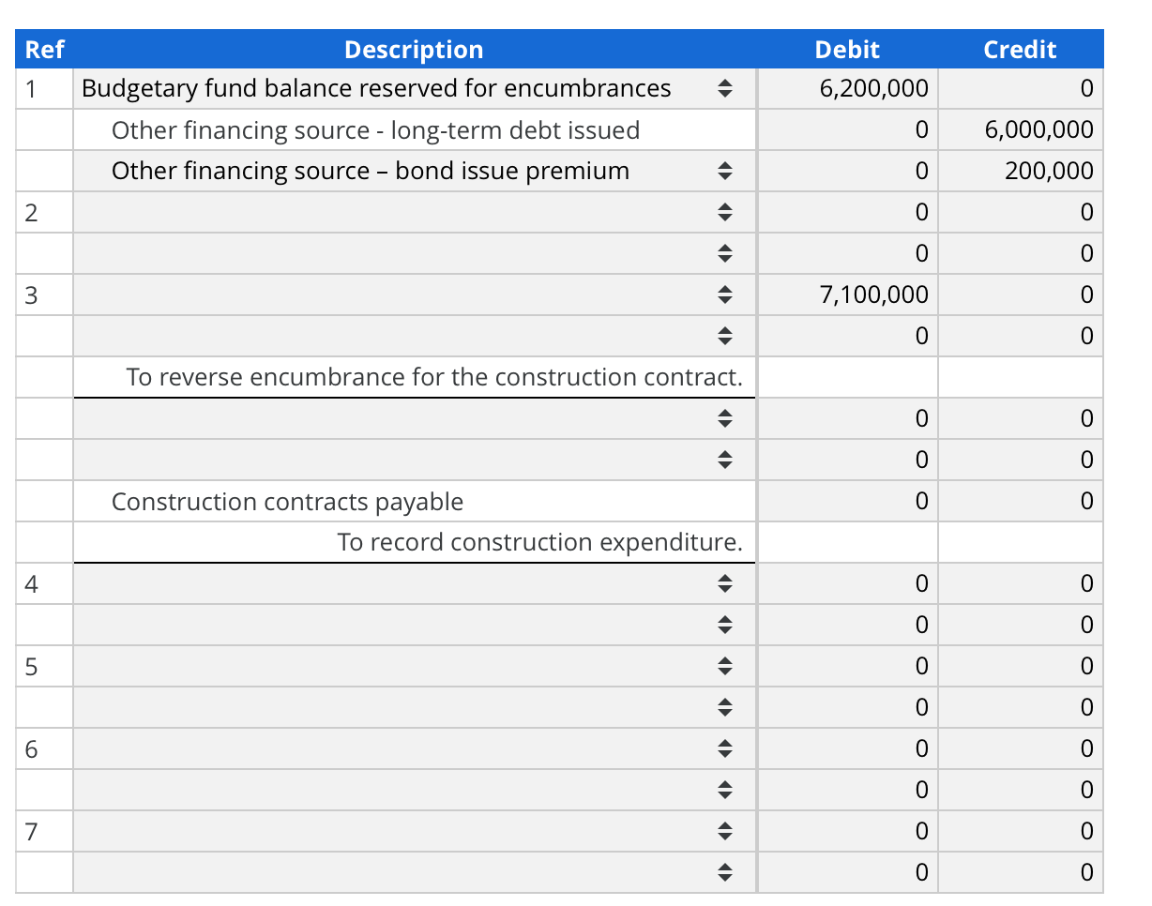This screenshot has width=1152, height=906.
Task: Open the bond issue premium account selector
Action: click(725, 171)
